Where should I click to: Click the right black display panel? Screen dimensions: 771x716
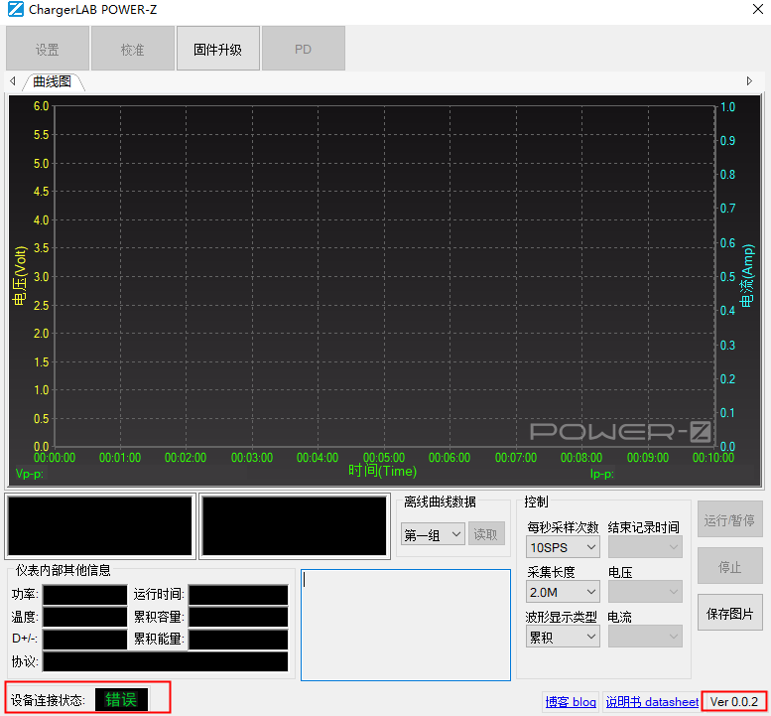point(295,526)
